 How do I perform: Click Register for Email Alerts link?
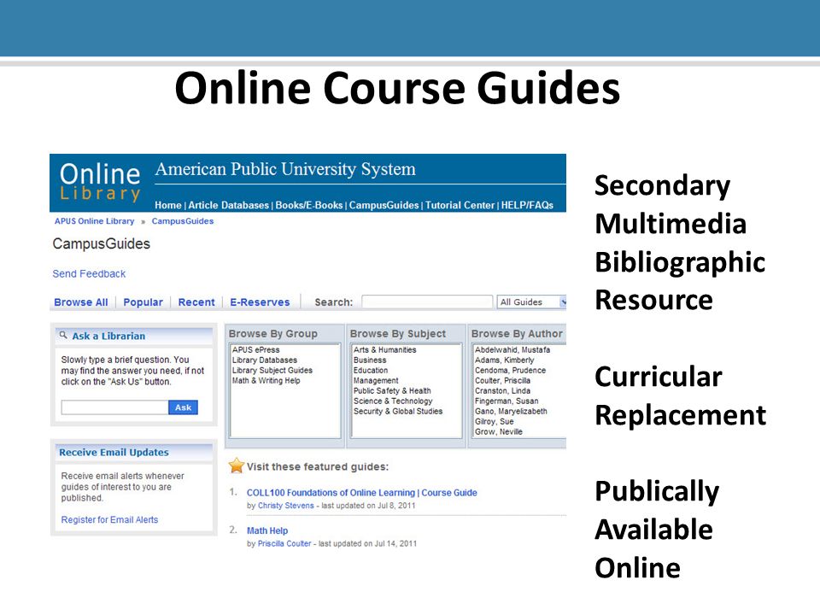point(109,520)
